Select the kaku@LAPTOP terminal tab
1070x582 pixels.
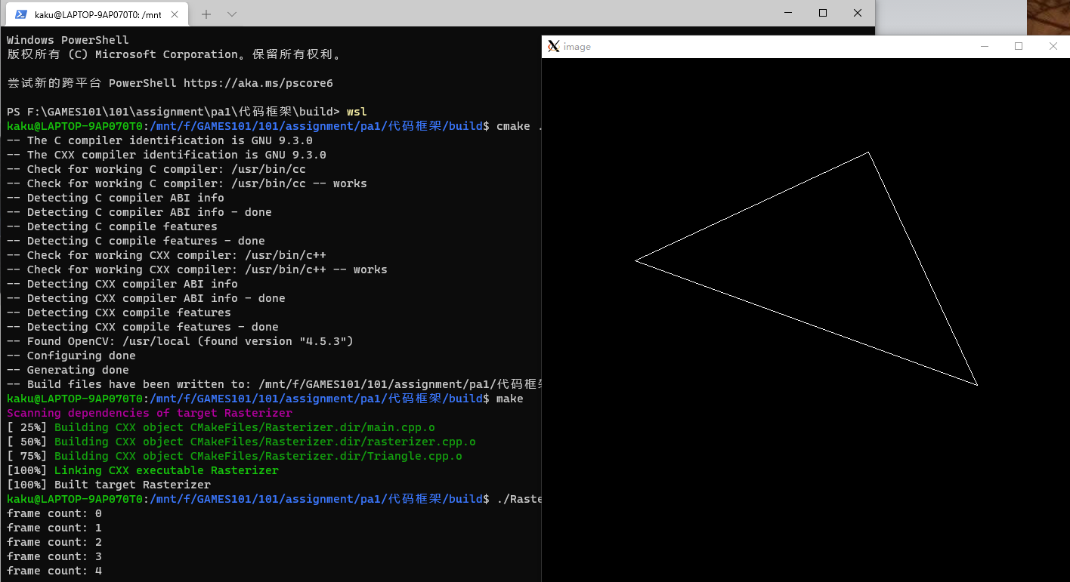97,14
